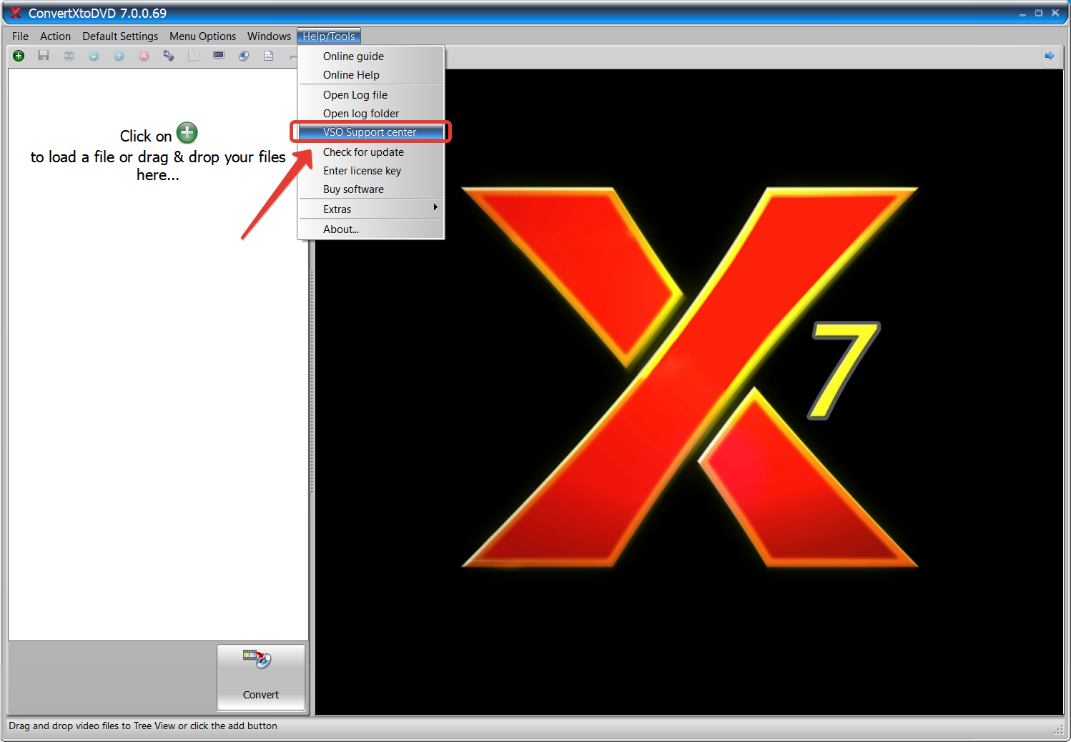Open the Action menu
The width and height of the screenshot is (1071, 742).
[55, 36]
